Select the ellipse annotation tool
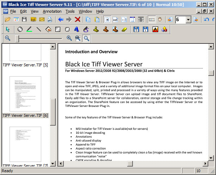The width and height of the screenshot is (216, 175). coord(20,29)
